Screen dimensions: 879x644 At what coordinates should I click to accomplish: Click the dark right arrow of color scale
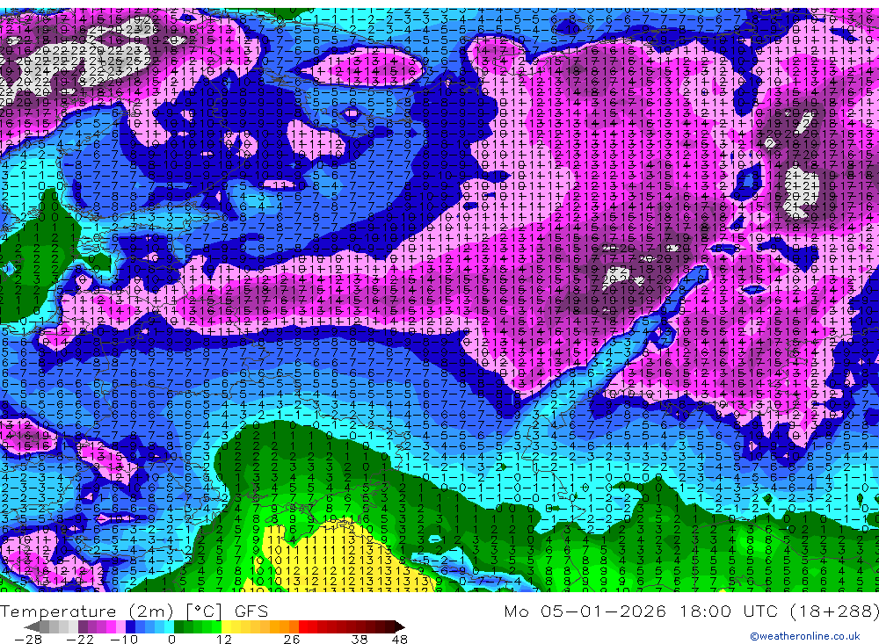400,626
